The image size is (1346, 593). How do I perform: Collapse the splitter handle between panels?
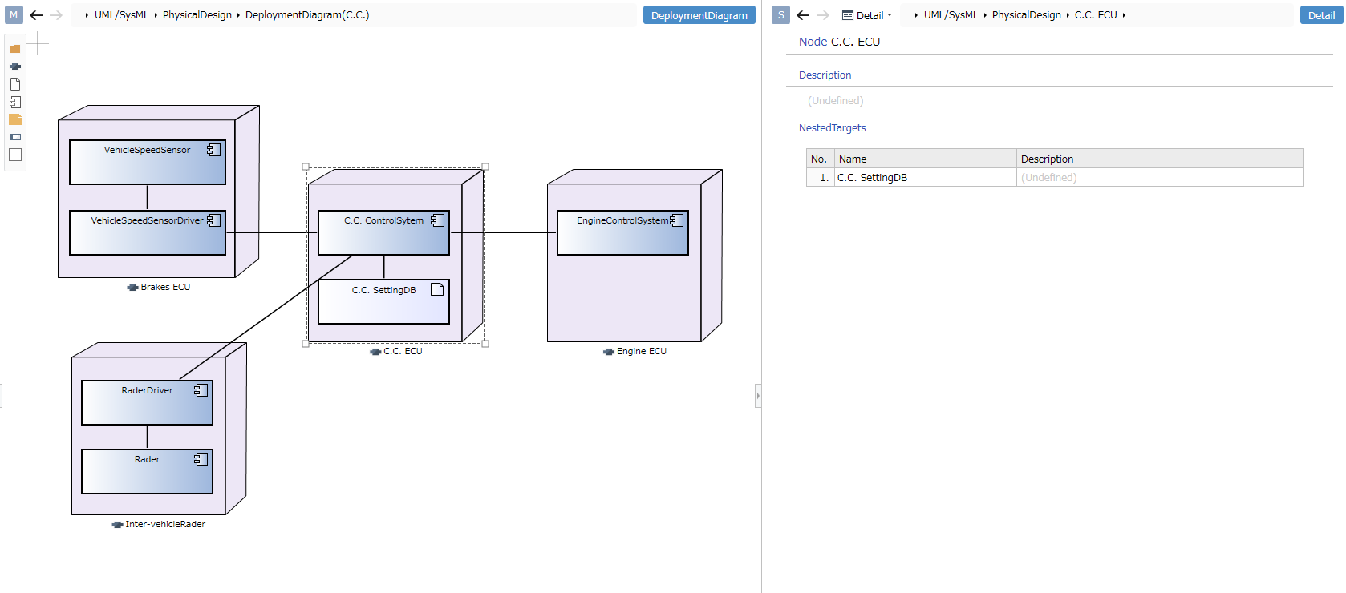tap(758, 396)
